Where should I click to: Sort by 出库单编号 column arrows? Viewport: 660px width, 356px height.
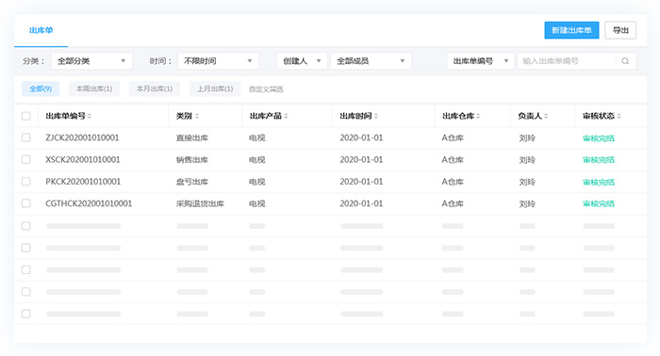90,116
